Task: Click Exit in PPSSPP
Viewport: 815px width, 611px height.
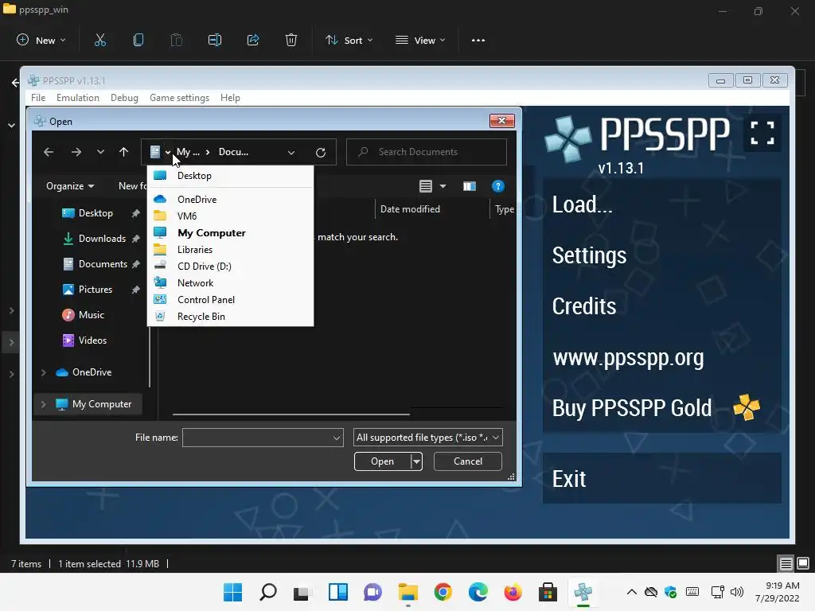Action: (x=661, y=478)
